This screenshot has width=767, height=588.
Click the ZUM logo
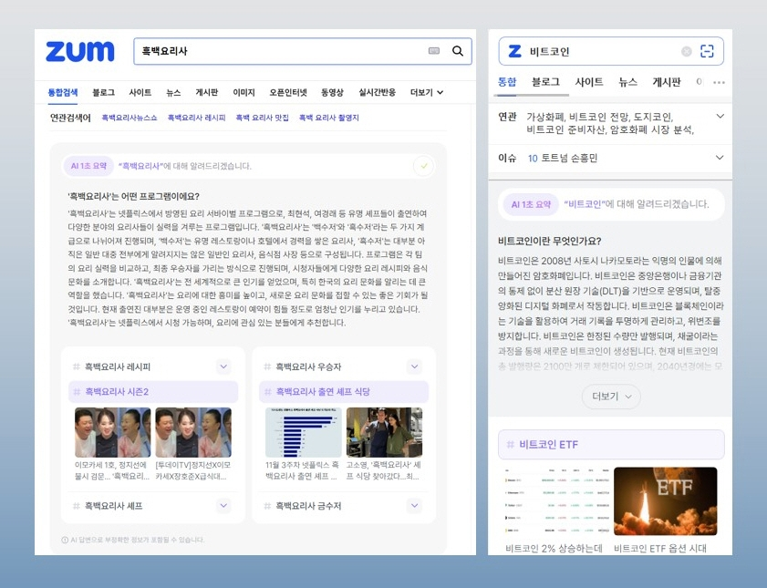[x=78, y=51]
